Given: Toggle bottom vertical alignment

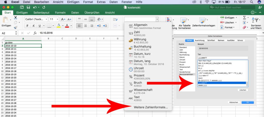Looking at the screenshot, I should point(92,19).
